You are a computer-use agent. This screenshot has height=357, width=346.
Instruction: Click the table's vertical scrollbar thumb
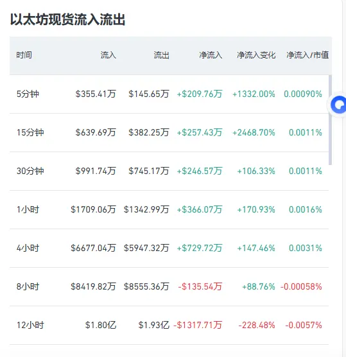[x=331, y=120]
